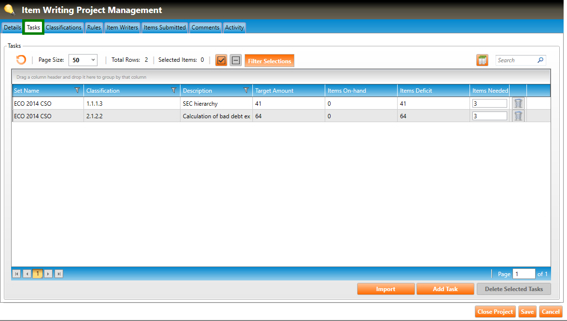
Task: Click Items Needed field for SEC hierarchy
Action: pos(489,103)
